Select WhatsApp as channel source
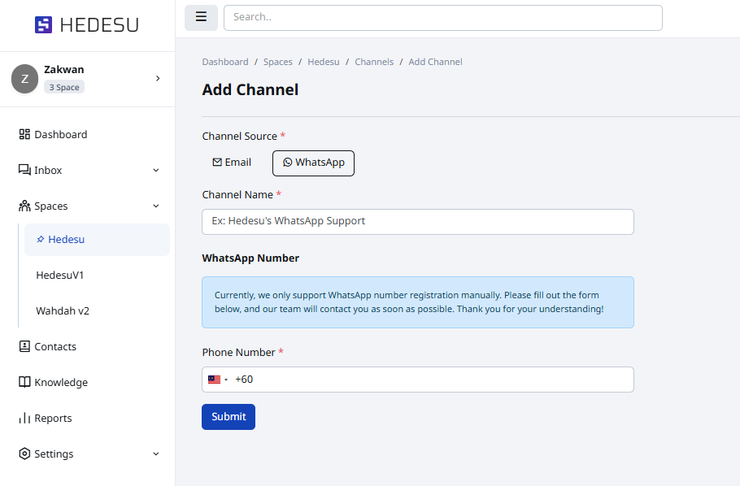The image size is (740, 486). point(313,163)
